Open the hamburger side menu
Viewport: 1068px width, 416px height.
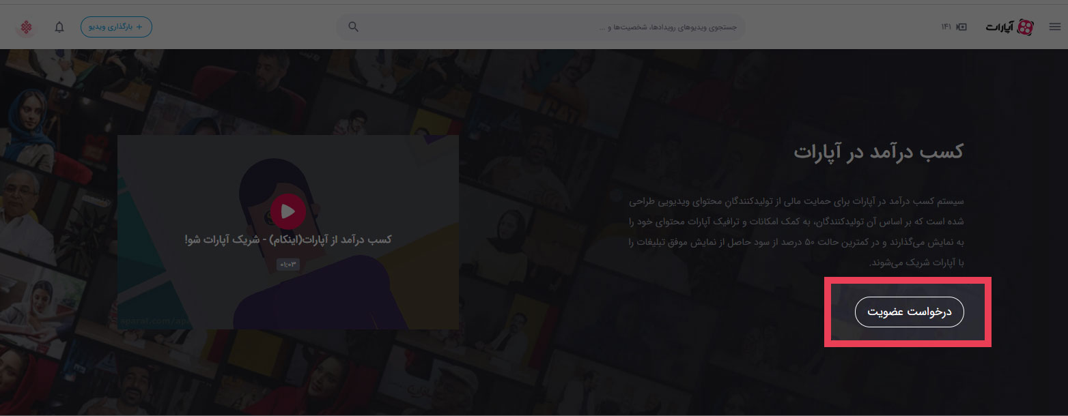1055,27
